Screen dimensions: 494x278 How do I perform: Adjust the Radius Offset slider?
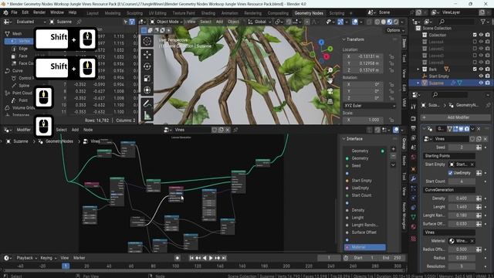(x=462, y=249)
